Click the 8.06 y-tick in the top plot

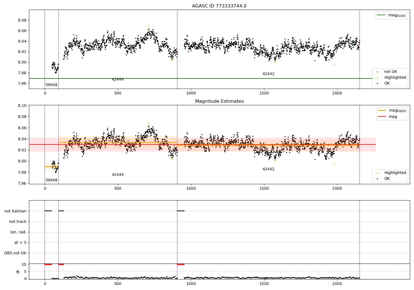click(x=22, y=31)
